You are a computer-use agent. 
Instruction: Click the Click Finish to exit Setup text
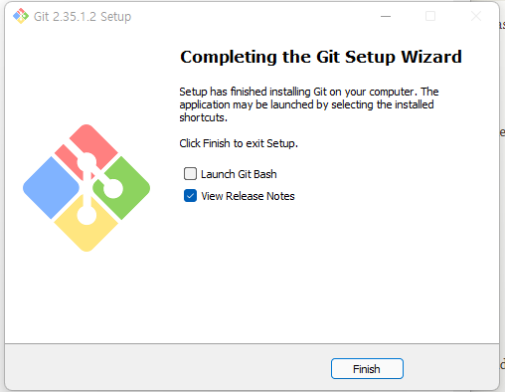coord(239,143)
